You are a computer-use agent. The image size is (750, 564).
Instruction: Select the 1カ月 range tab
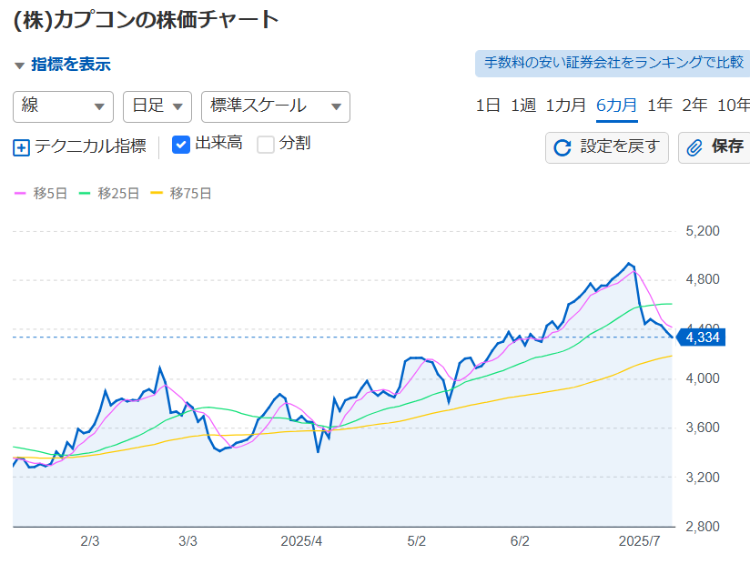pos(566,106)
